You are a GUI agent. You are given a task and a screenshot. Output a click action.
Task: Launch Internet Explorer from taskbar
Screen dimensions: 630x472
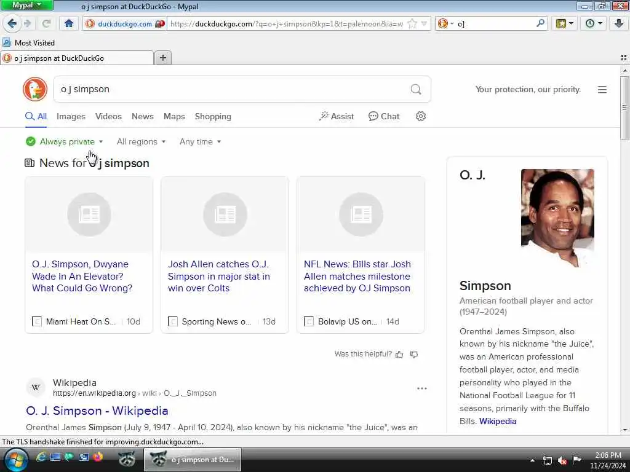[x=41, y=457]
